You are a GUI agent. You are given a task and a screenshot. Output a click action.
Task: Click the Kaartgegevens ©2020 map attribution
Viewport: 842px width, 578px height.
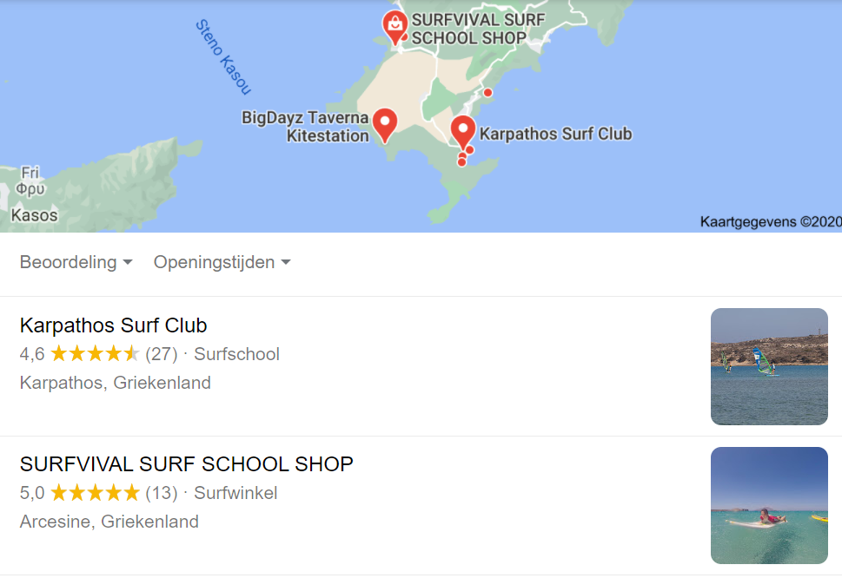point(770,222)
